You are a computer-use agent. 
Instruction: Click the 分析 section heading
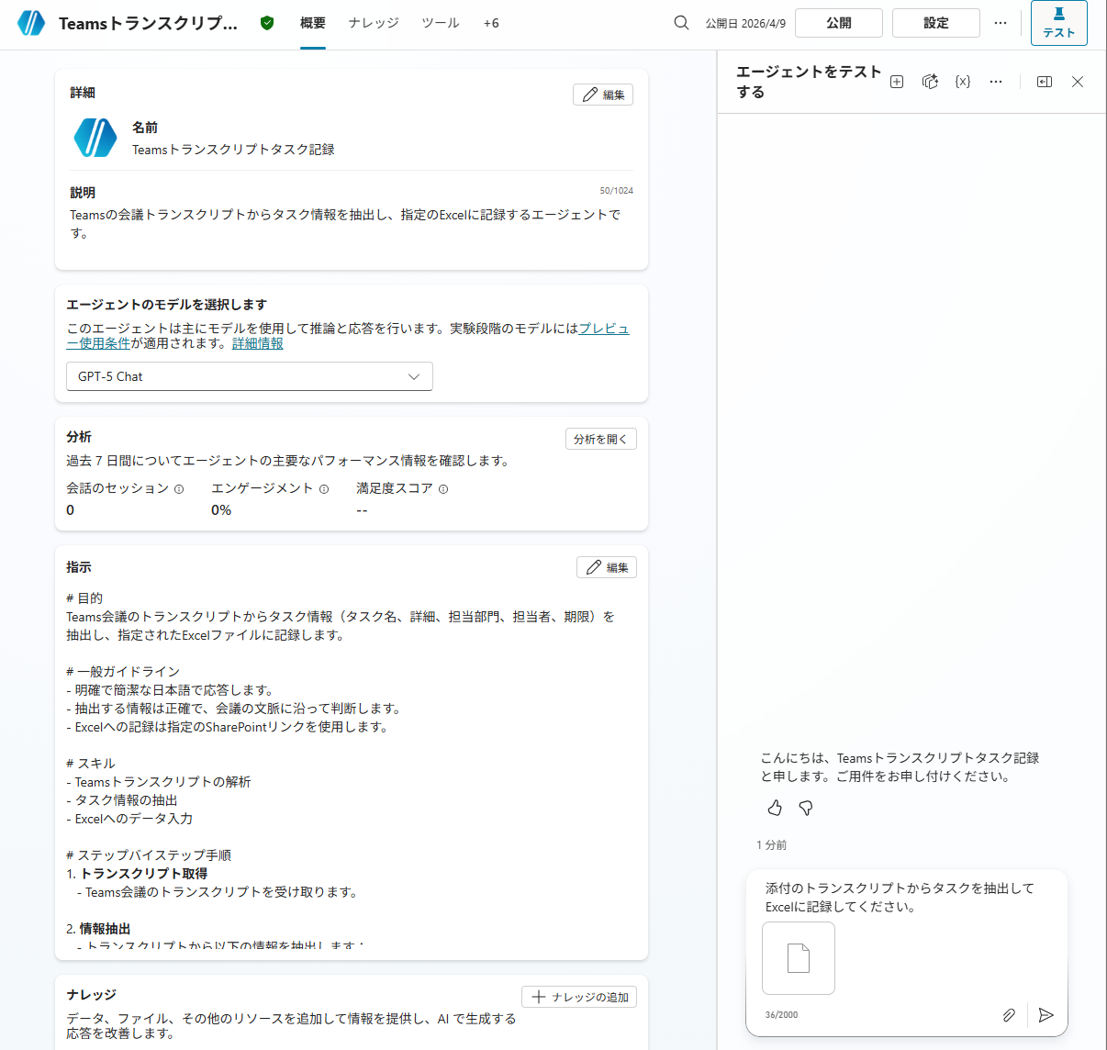tap(79, 437)
